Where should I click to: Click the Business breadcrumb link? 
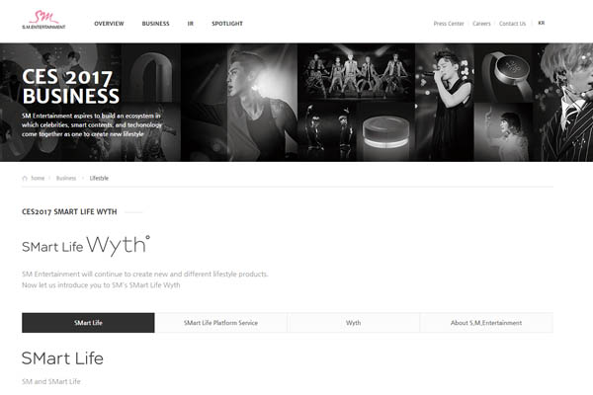(x=66, y=178)
